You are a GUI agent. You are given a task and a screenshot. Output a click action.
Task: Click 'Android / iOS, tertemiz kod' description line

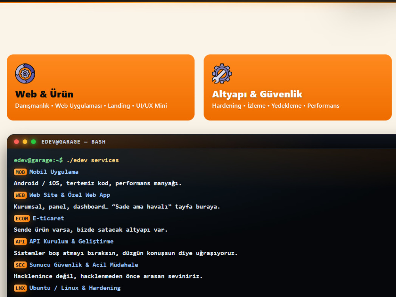point(98,183)
